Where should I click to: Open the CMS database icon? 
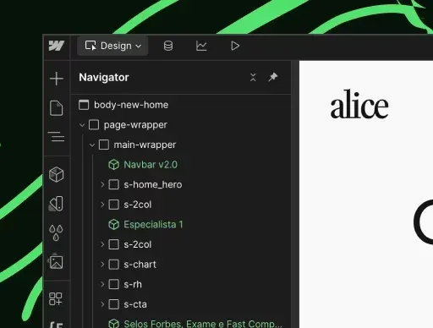pyautogui.click(x=168, y=46)
